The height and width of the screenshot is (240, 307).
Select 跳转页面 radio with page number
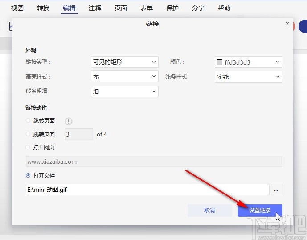coord(28,134)
